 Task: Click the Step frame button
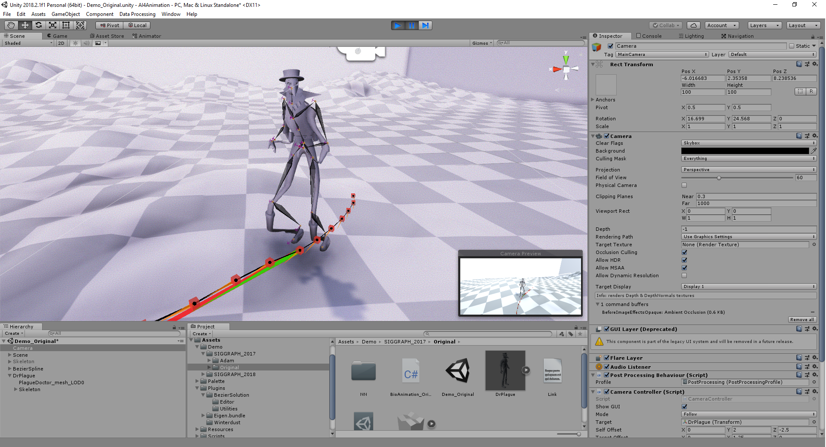click(x=425, y=25)
